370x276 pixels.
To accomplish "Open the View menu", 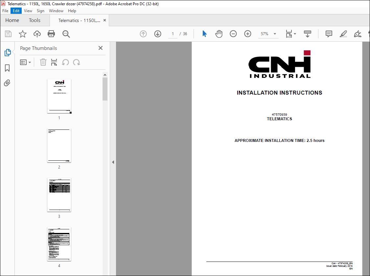I will click(28, 11).
